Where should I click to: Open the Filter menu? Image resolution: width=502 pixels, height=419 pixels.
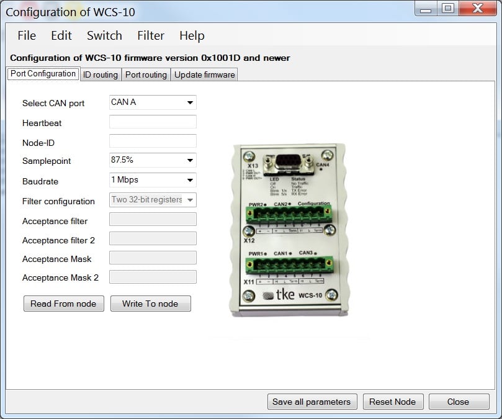point(151,35)
